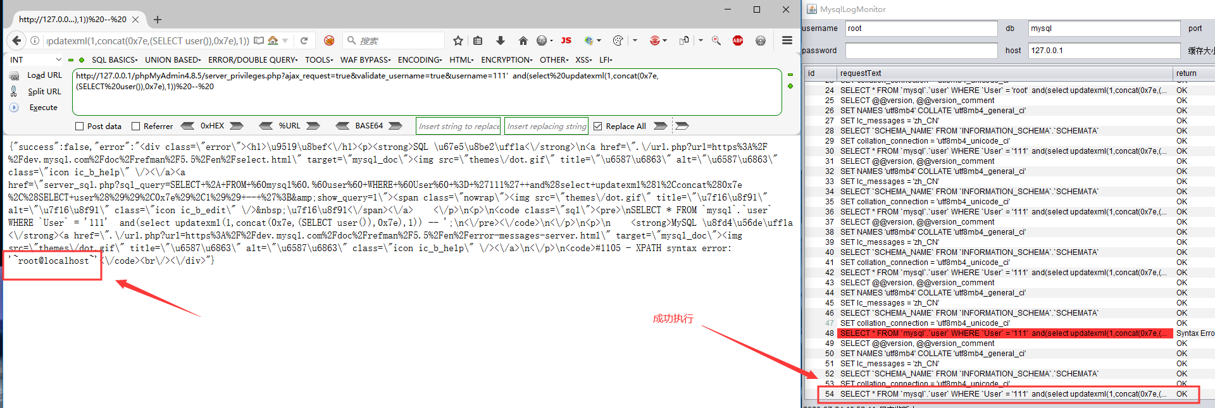
Task: Open the Firefox hamburger menu
Action: [787, 40]
